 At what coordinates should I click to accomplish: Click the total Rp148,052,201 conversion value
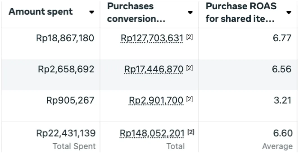click(x=152, y=133)
